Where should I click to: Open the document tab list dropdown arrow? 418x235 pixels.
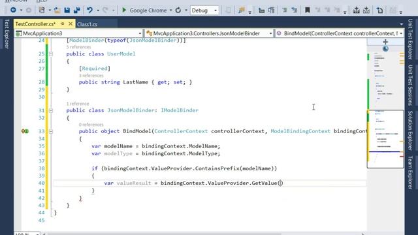pyautogui.click(x=401, y=24)
